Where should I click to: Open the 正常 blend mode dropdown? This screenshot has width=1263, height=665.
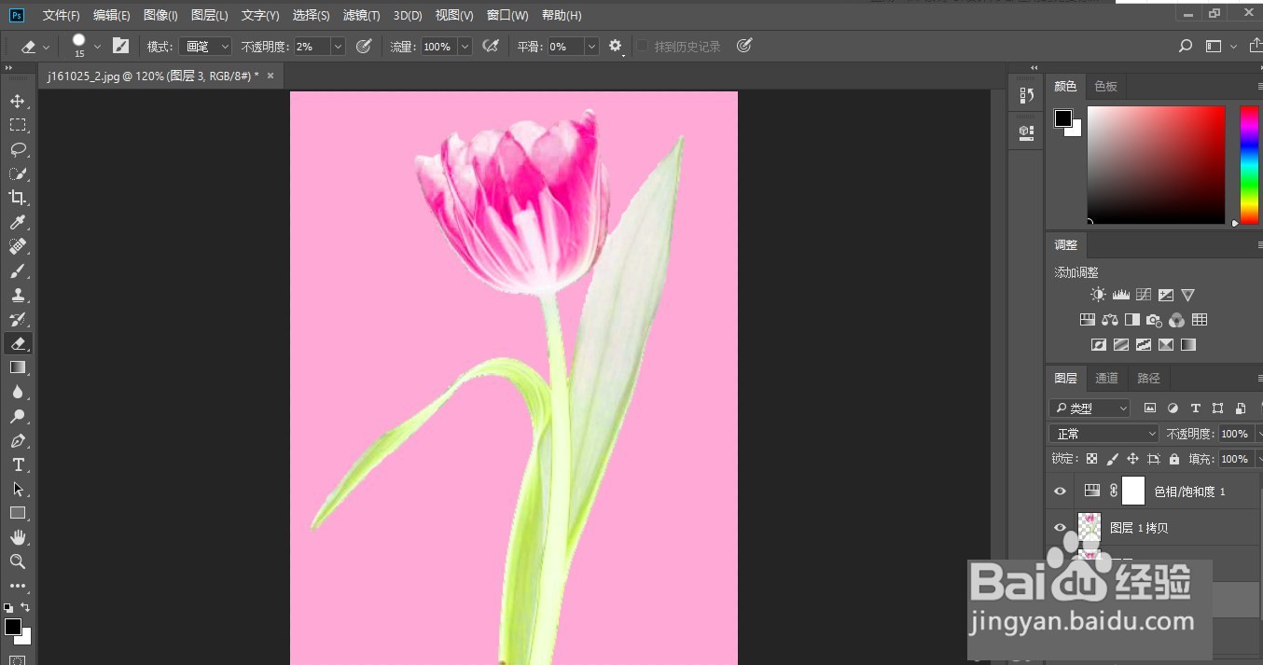coord(1104,434)
